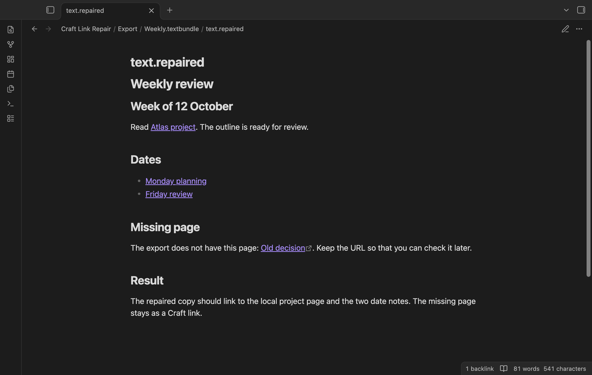Expand the tab list dropdown chevron
The width and height of the screenshot is (592, 375).
tap(566, 10)
